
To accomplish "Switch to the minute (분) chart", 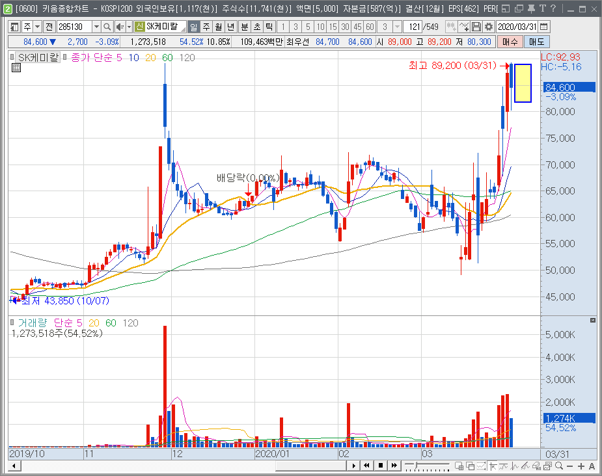I will 245,27.
